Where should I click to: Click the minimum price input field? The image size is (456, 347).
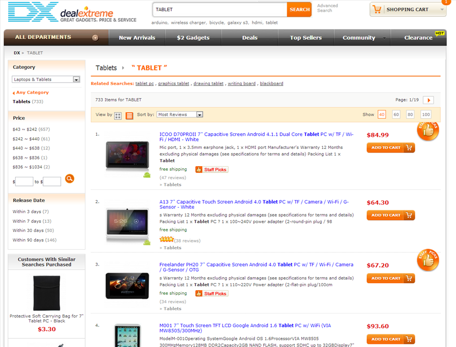(x=24, y=180)
